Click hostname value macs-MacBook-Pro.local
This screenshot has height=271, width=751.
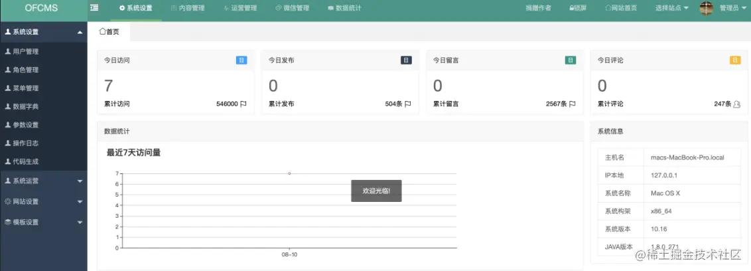[x=687, y=157]
